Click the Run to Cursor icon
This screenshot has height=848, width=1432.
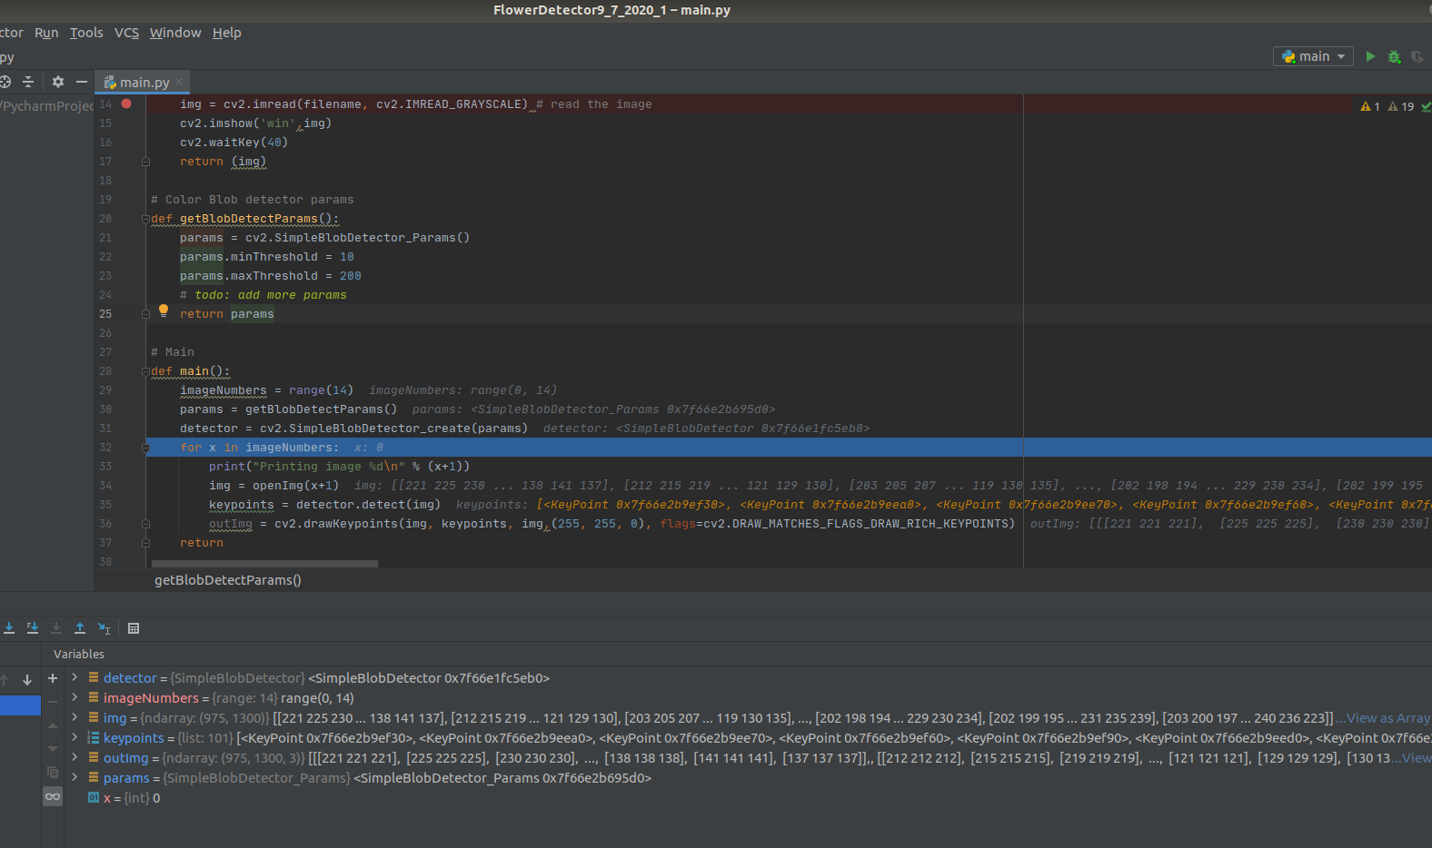pos(104,628)
